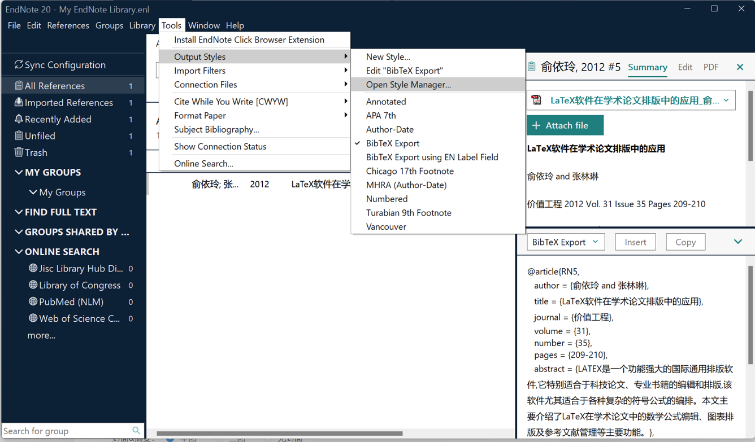The image size is (755, 442).
Task: Expand the attached PDF file dropdown arrow
Action: tap(726, 100)
